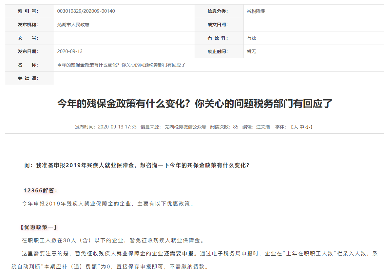
Task: Set font size to small (小)
Action: click(307, 127)
